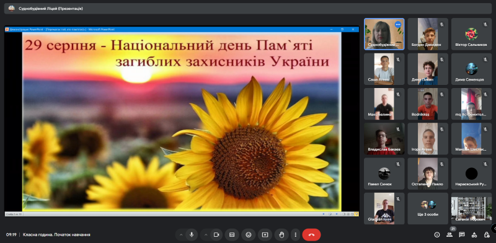
Task: Leave the call with red button
Action: coord(311,235)
